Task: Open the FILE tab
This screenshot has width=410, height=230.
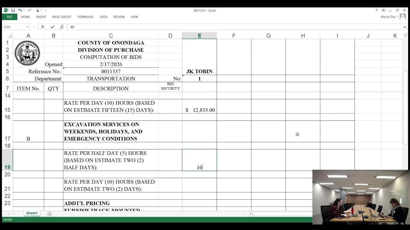Action: pyautogui.click(x=9, y=17)
